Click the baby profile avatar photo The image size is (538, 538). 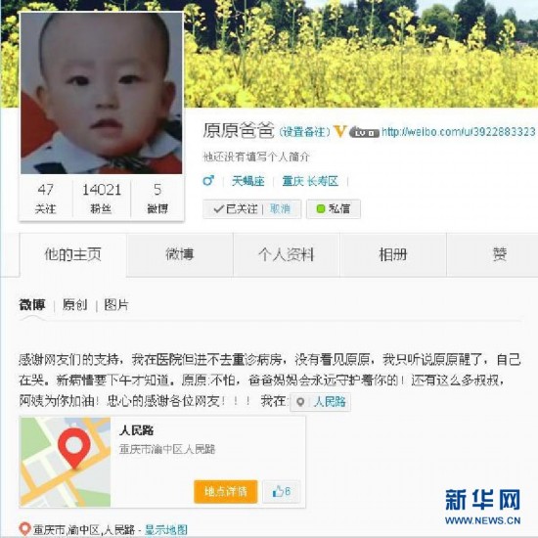click(102, 93)
